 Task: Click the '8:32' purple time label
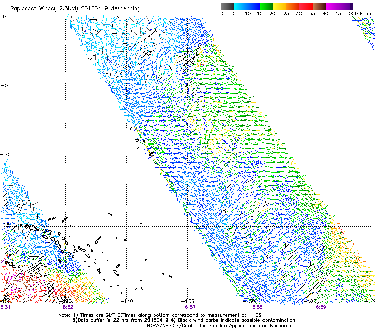68,307
